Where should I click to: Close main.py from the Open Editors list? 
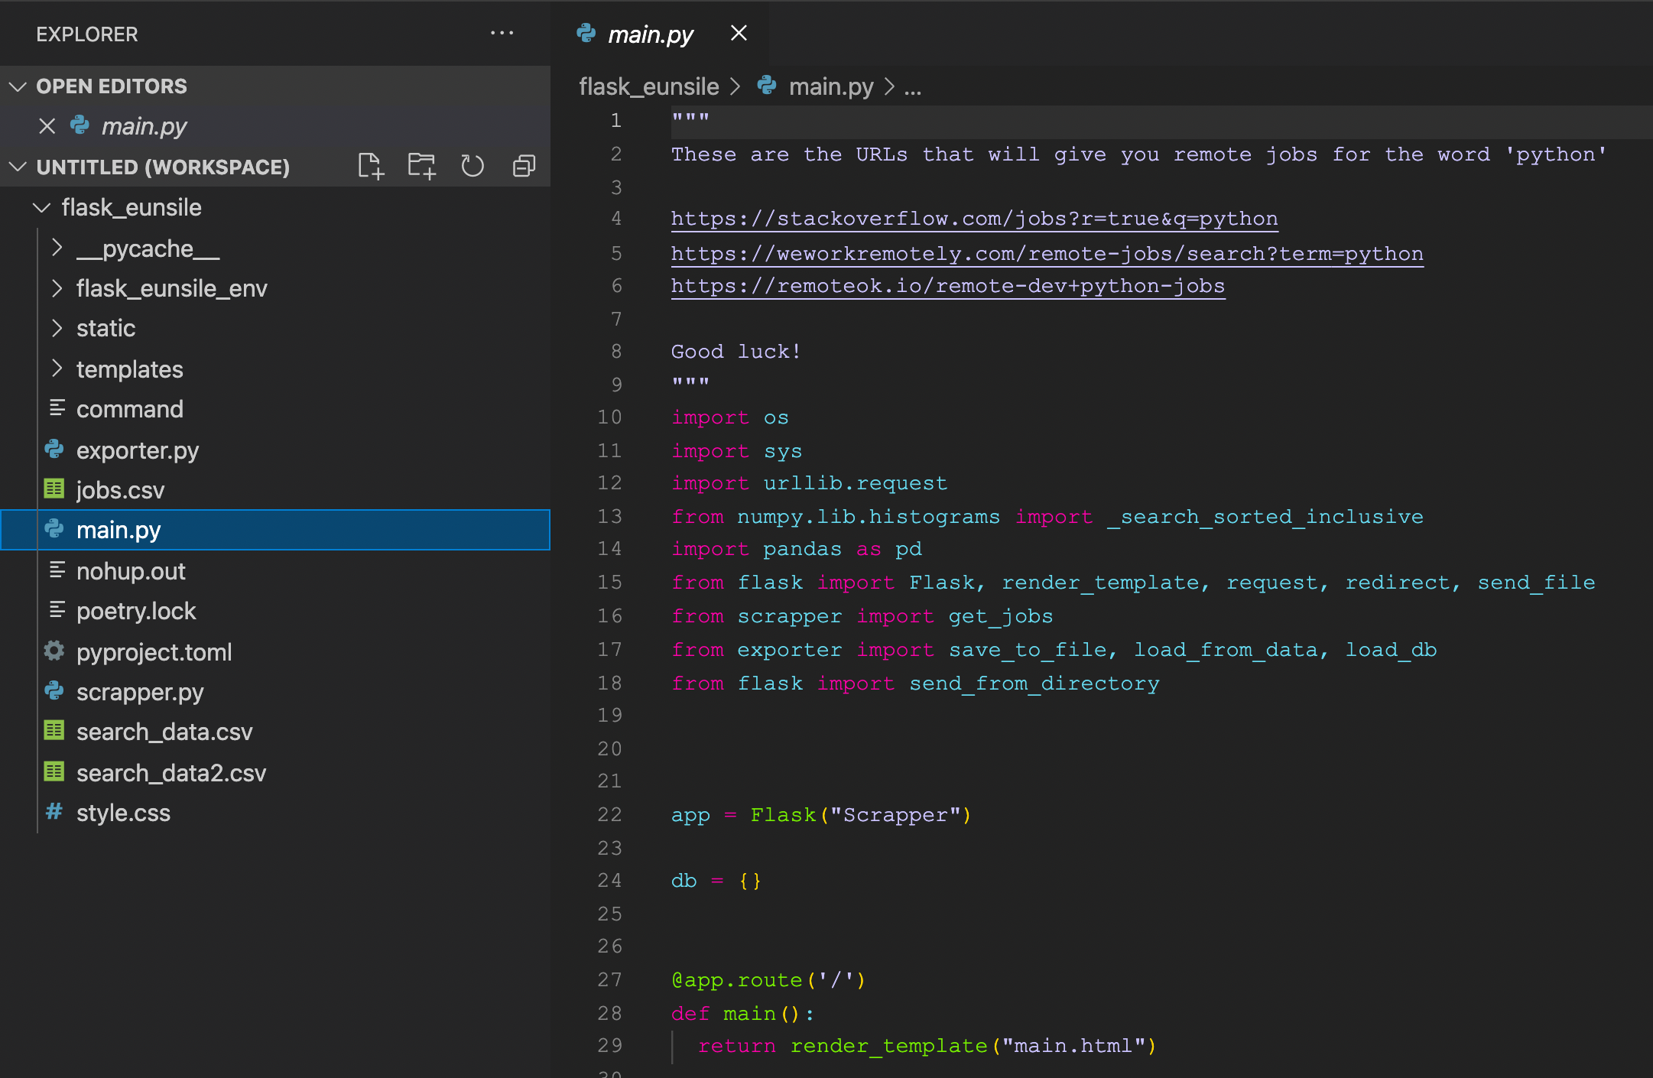[x=47, y=126]
